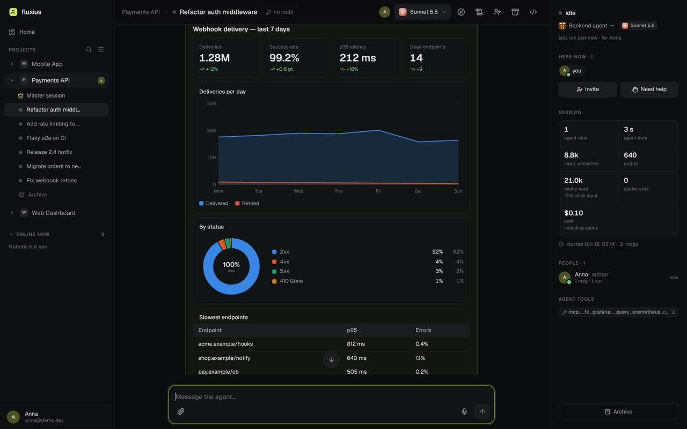Click the Need help button

click(649, 90)
